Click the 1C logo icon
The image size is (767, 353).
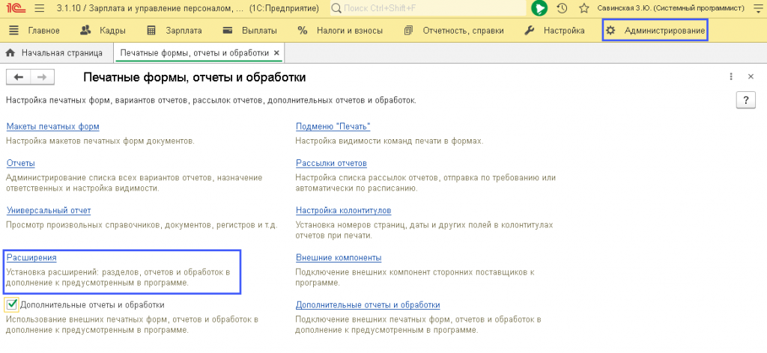(x=15, y=8)
